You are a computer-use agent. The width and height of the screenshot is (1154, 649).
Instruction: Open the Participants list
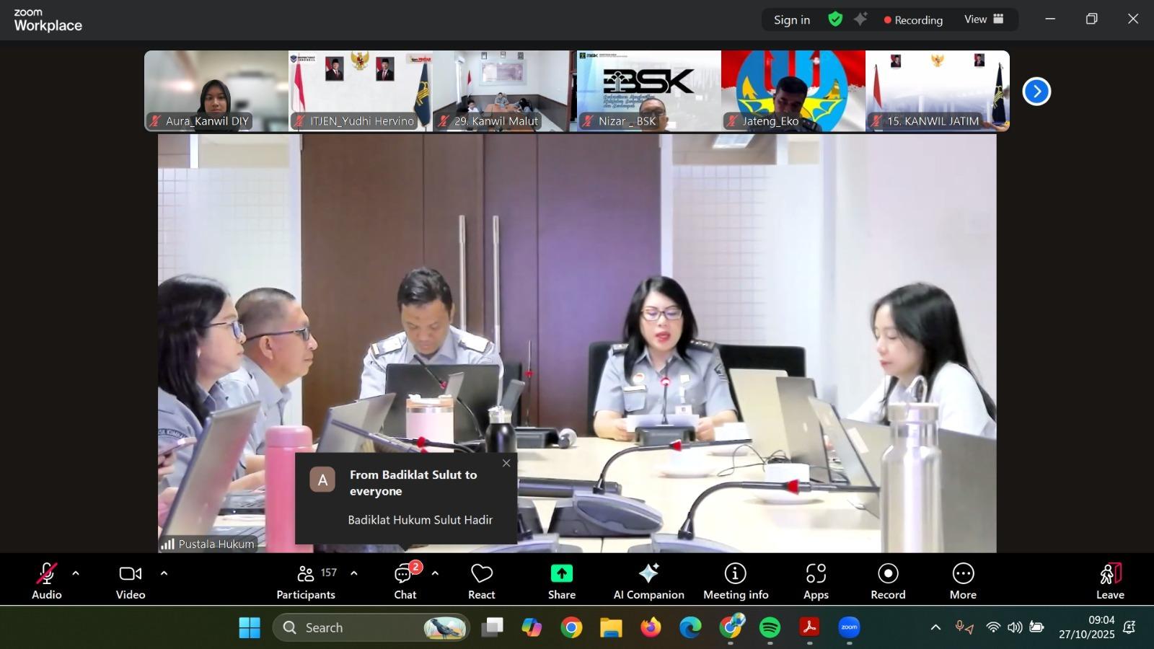pos(307,581)
